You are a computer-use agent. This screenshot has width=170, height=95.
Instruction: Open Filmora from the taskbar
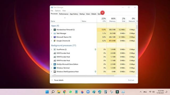tap(117, 92)
